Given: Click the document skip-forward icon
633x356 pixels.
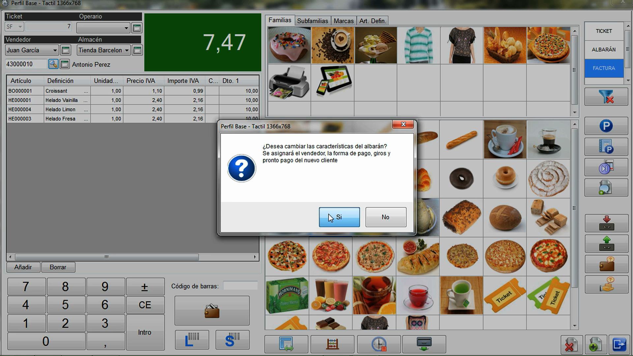Looking at the screenshot, I should coord(606,167).
